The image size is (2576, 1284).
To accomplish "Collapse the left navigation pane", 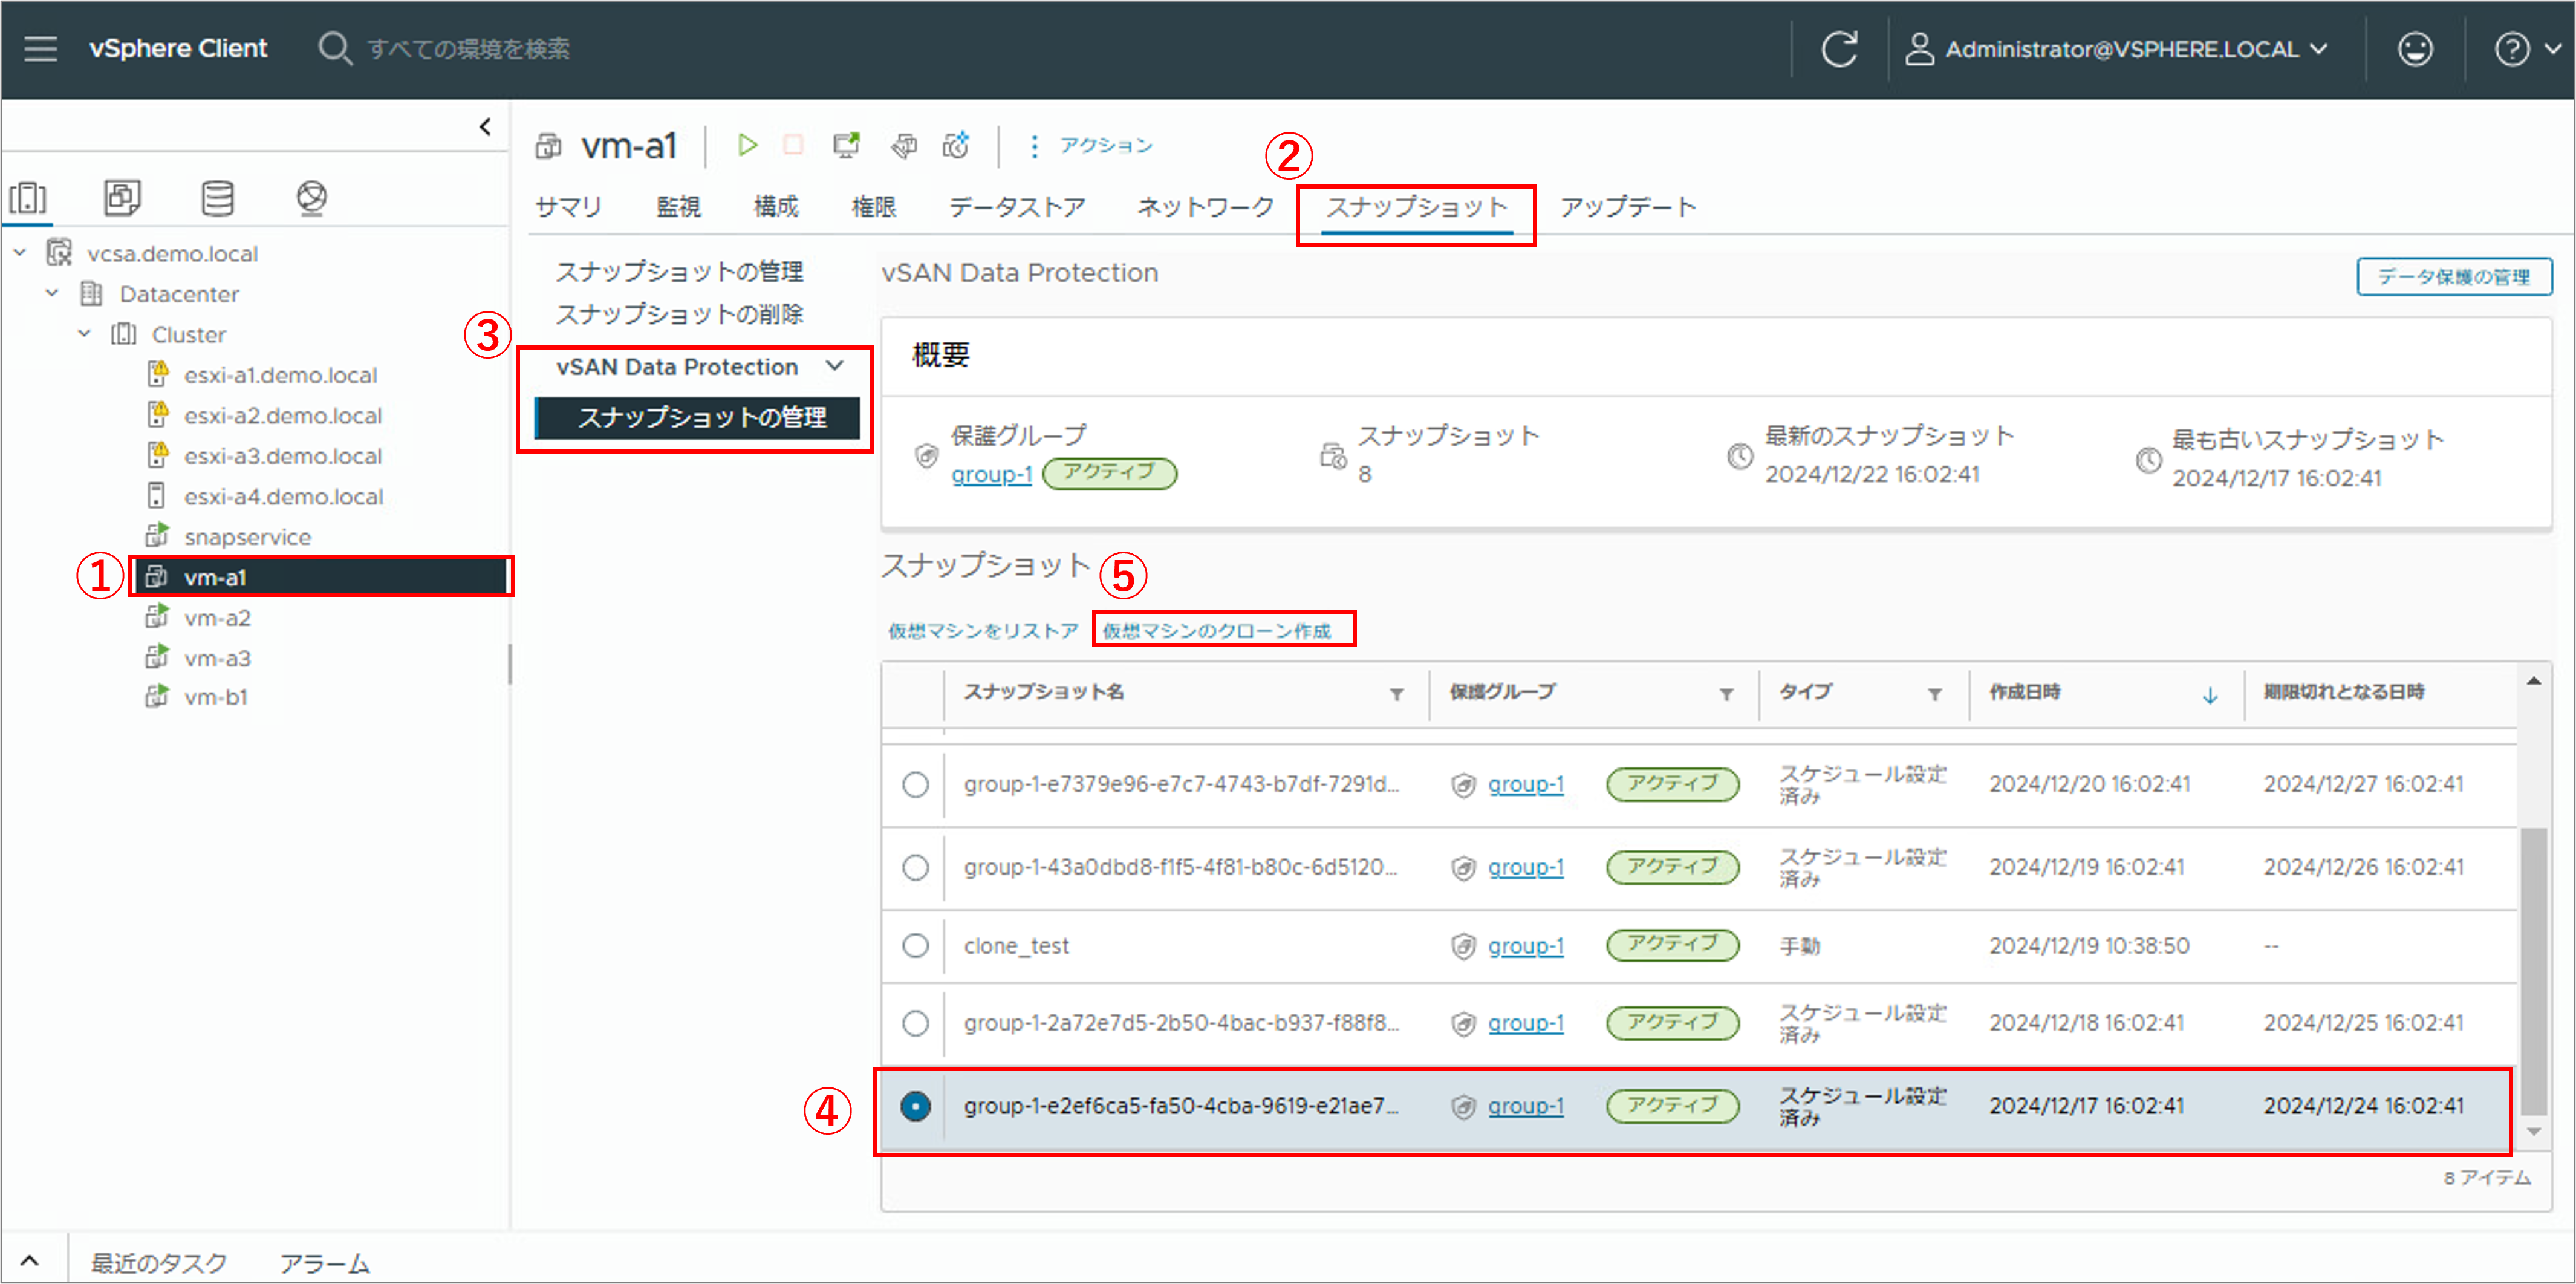I will point(485,126).
